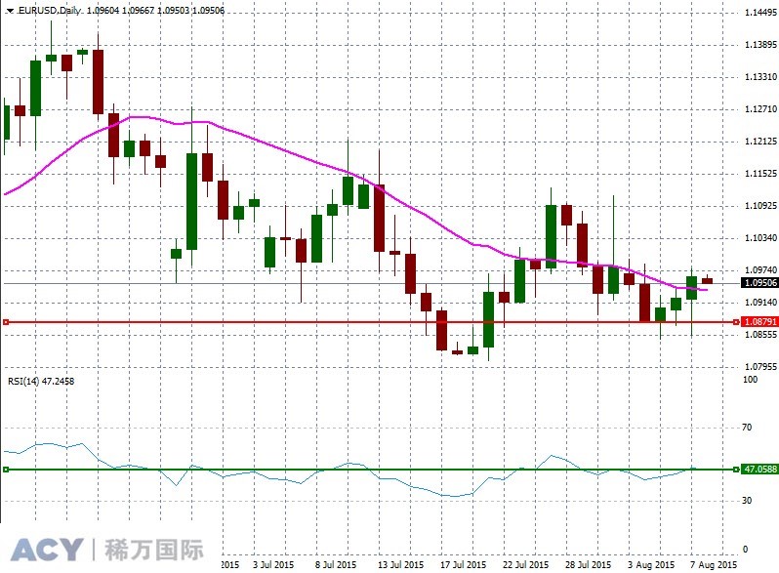
Task: Click the RSI(14) 47.2458 indicator label
Action: coord(41,381)
